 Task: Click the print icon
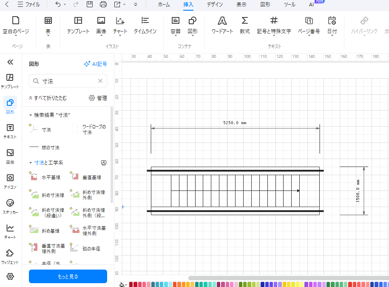pyautogui.click(x=103, y=4)
